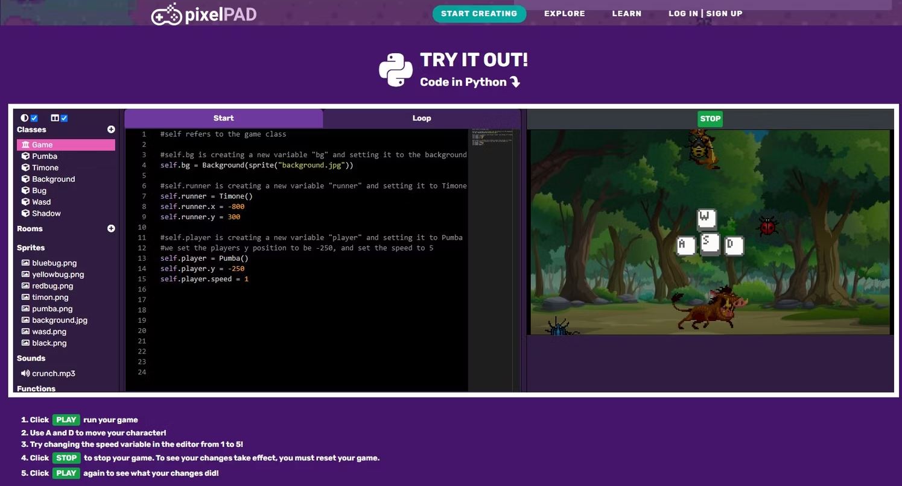Click the speed value 1 on line 15

246,279
